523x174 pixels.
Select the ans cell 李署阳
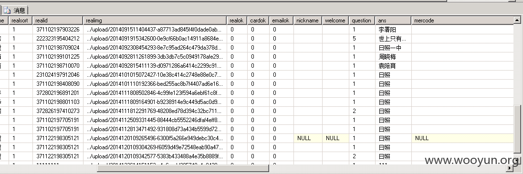[393, 30]
